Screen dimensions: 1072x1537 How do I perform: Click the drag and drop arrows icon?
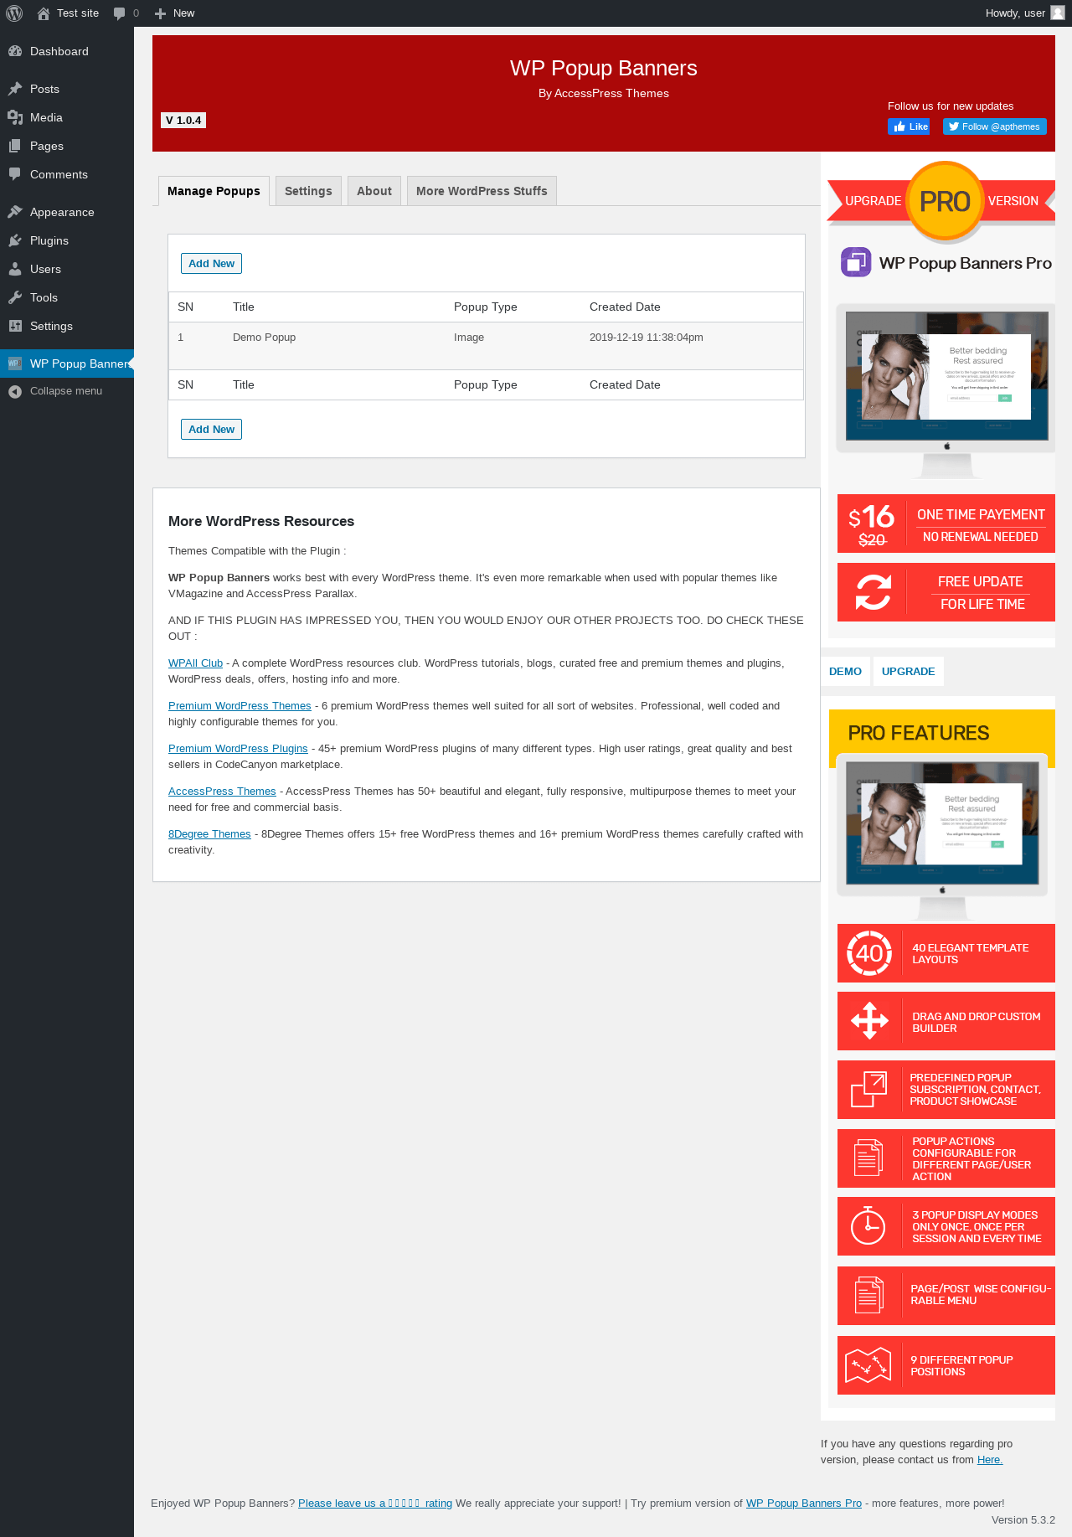(869, 1021)
